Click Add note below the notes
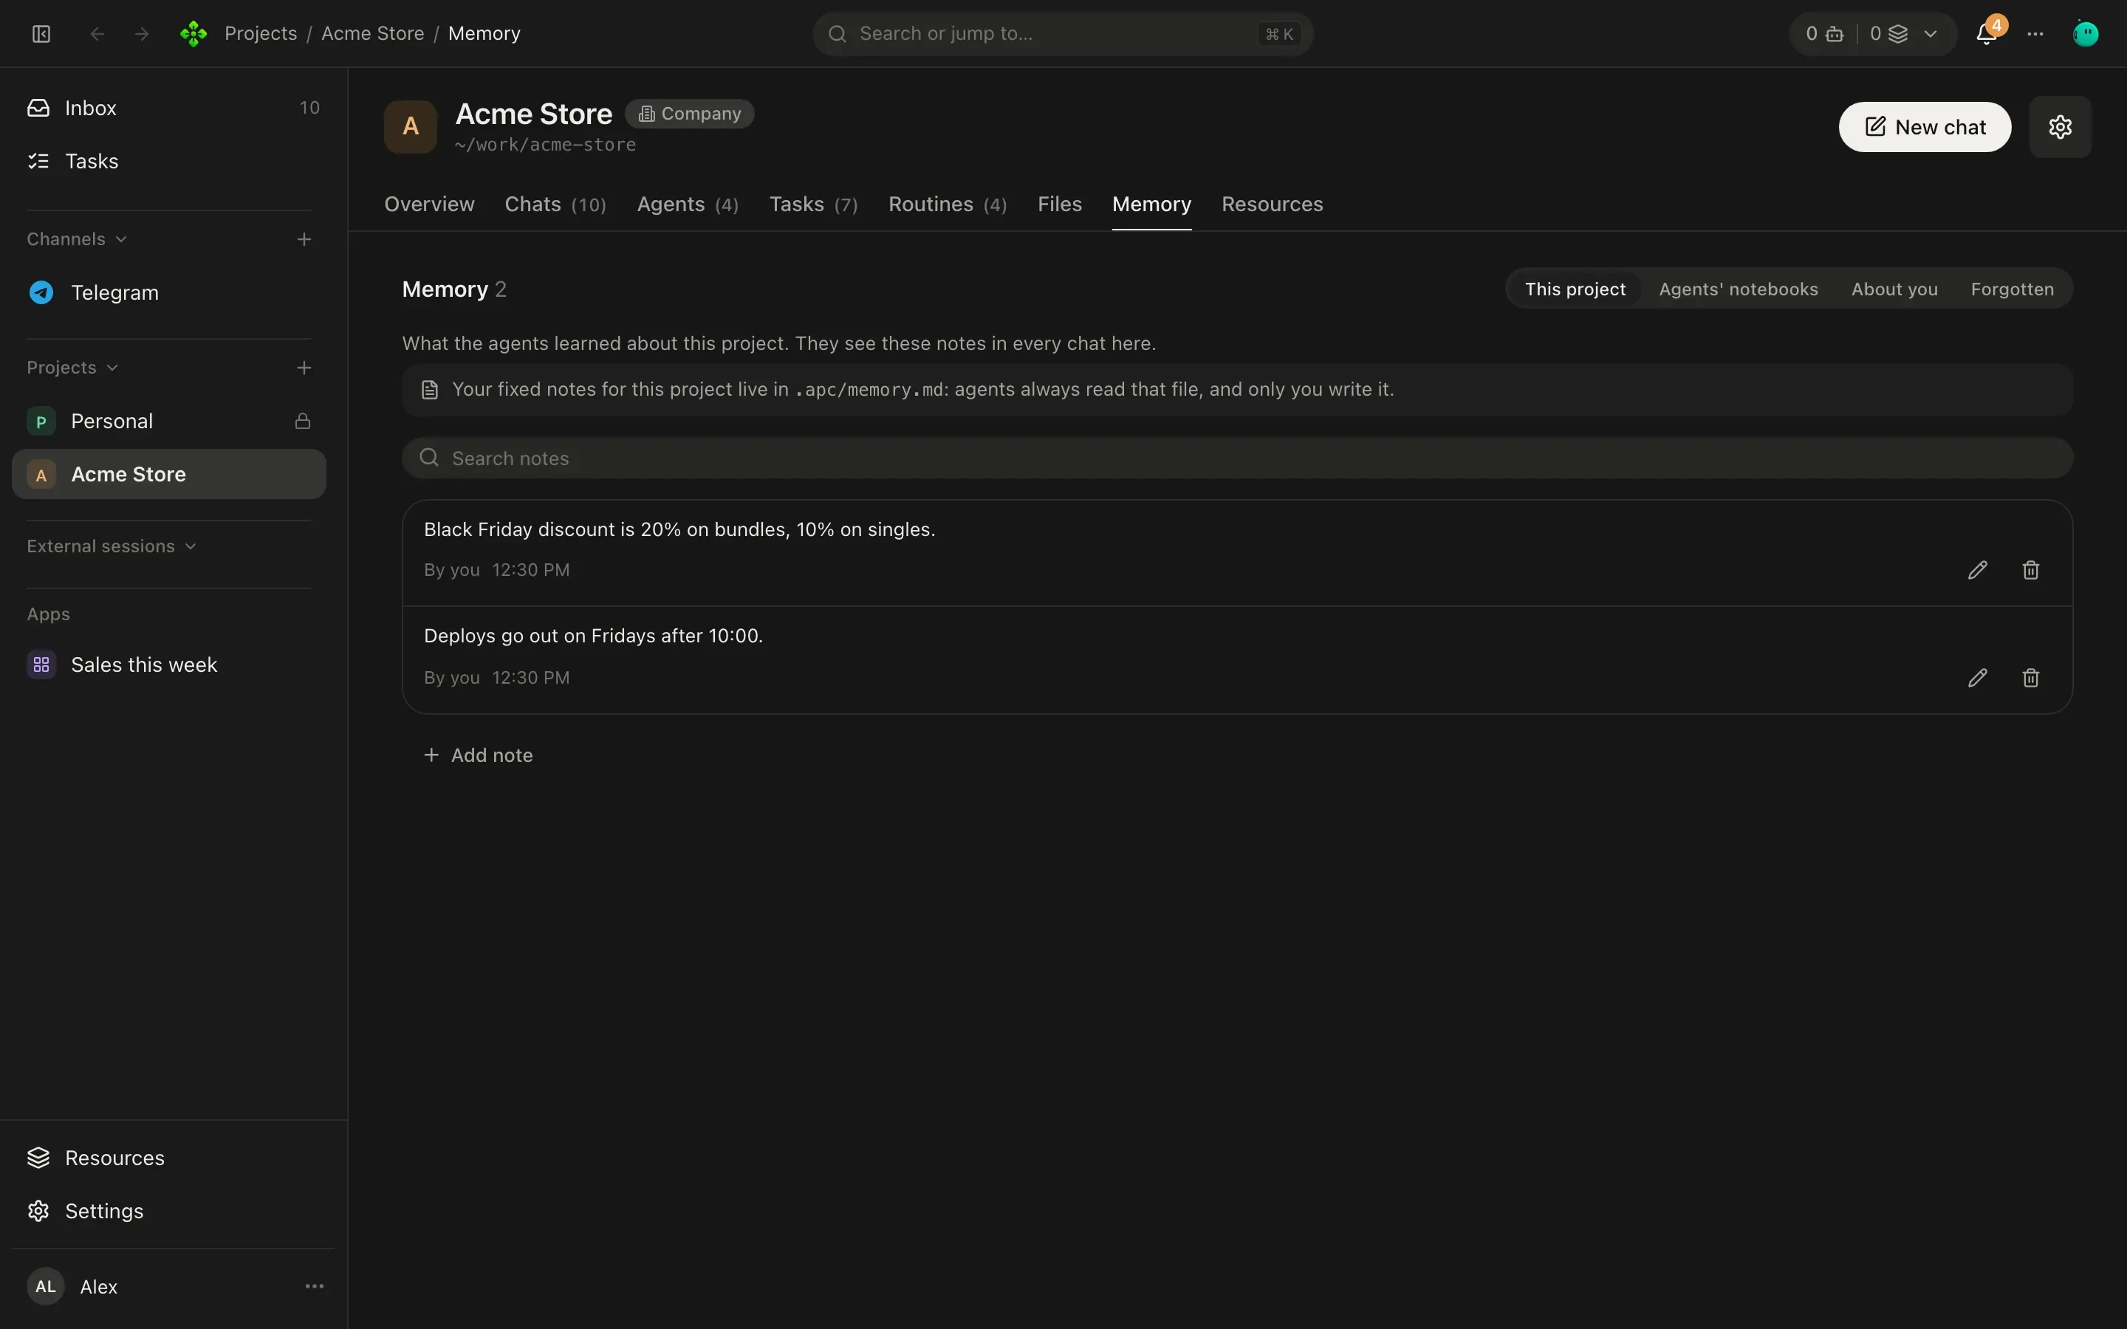Viewport: 2127px width, 1329px height. point(478,755)
